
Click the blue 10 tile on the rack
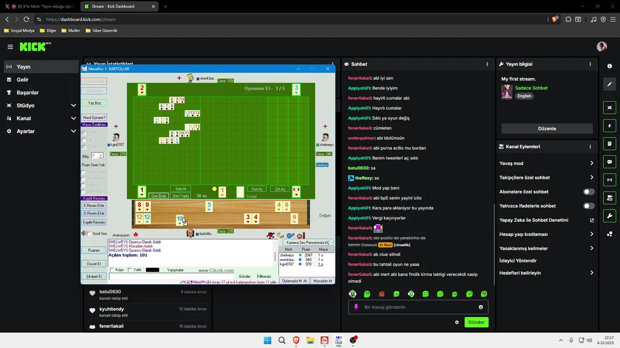[x=180, y=220]
